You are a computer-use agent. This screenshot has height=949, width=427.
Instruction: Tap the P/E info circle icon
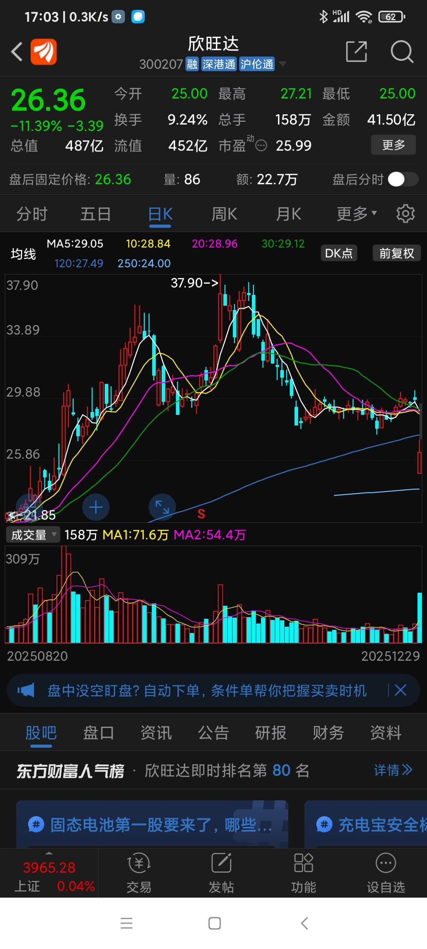click(261, 146)
